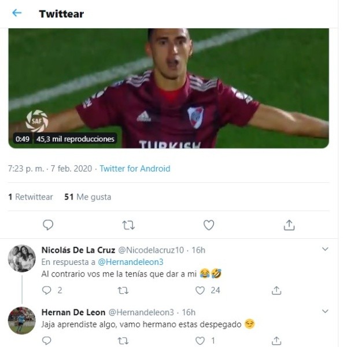Image resolution: width=347 pixels, height=347 pixels.
Task: View the 1 Retwittear list
Action: (31, 197)
